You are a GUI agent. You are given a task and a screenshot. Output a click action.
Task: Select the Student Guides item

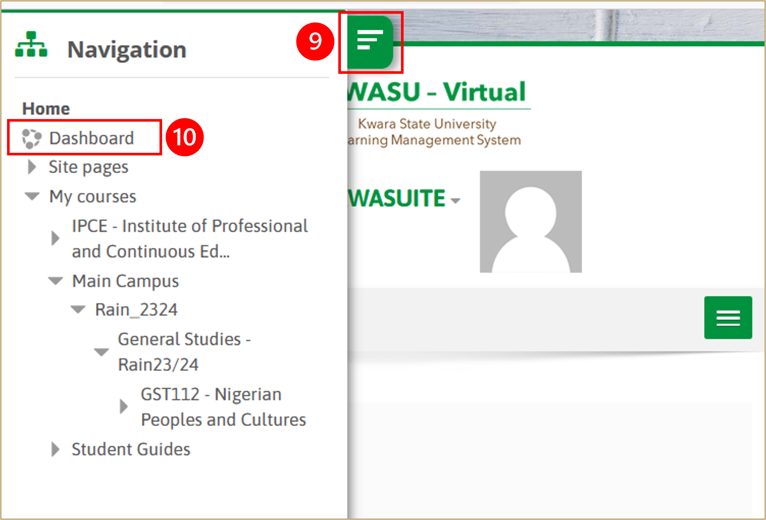[x=131, y=449]
